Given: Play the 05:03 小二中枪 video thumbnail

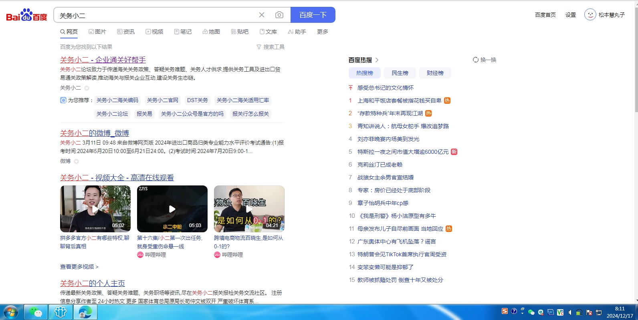Looking at the screenshot, I should point(172,209).
